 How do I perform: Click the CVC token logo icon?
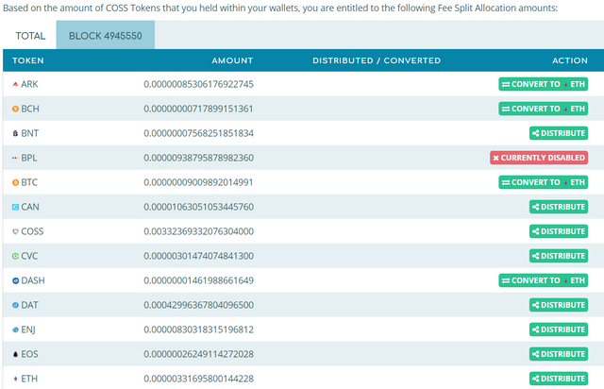[15, 256]
